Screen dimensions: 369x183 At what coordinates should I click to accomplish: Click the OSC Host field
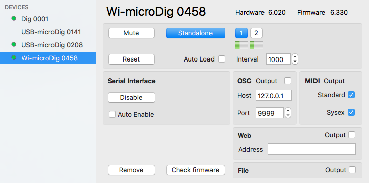pyautogui.click(x=274, y=96)
